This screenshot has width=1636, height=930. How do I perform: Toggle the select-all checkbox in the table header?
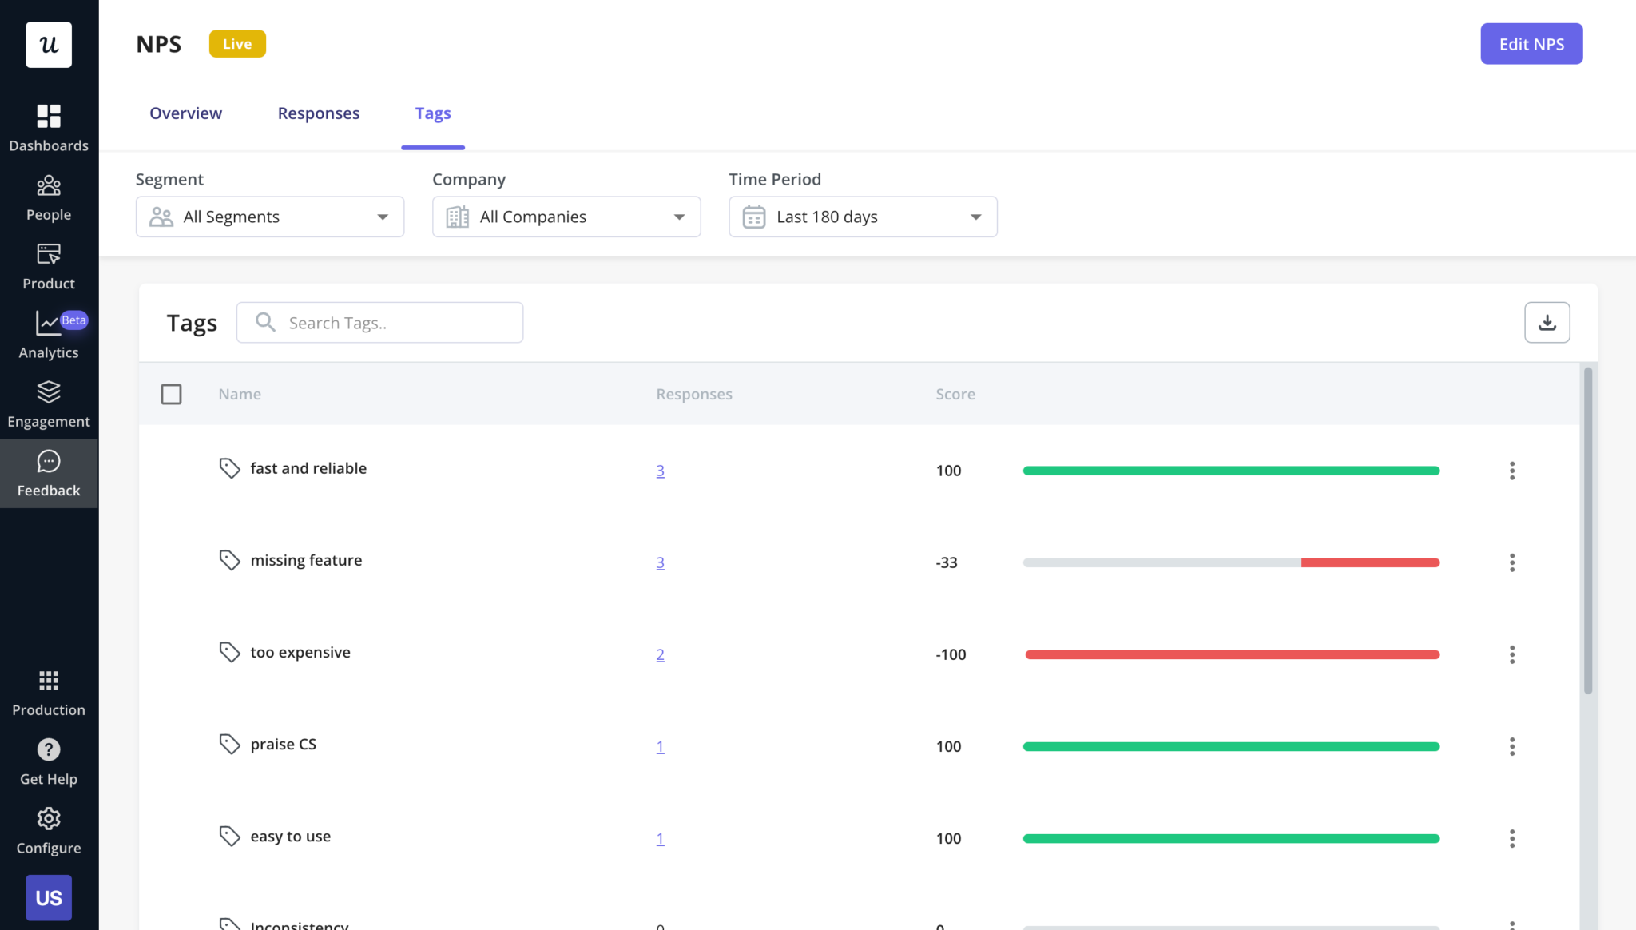pyautogui.click(x=171, y=394)
